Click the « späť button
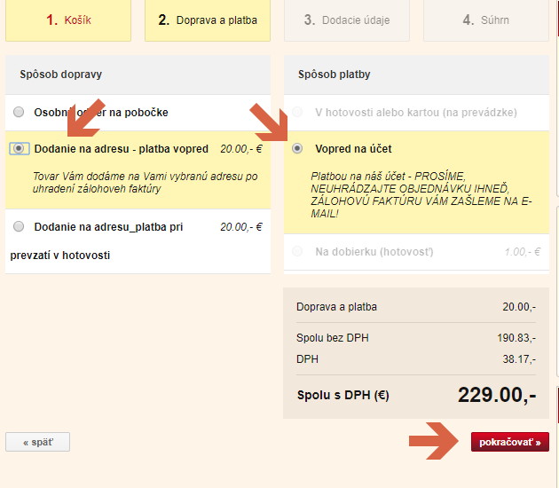 click(37, 442)
